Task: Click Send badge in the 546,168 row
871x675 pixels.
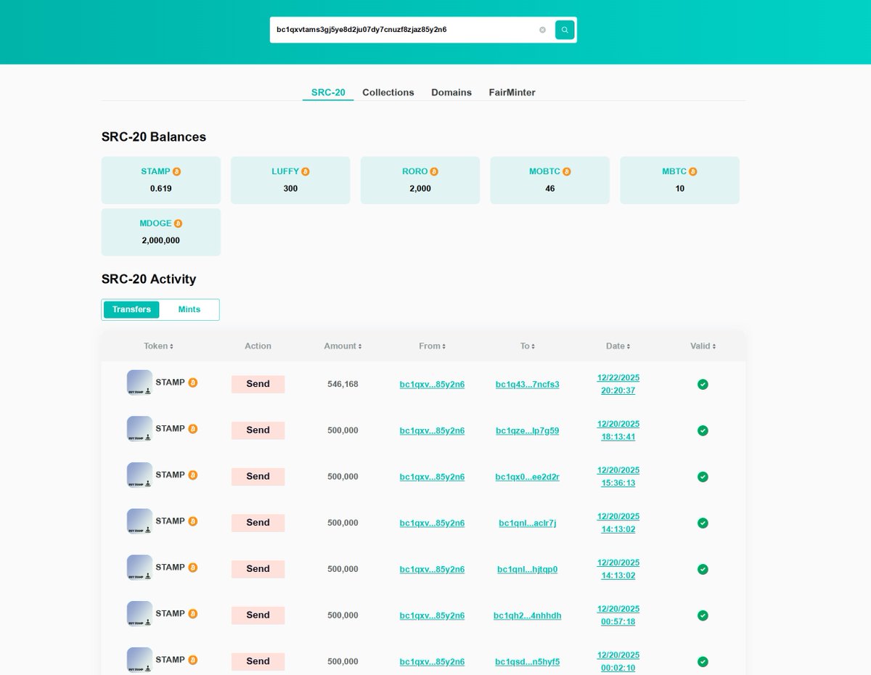Action: click(258, 384)
